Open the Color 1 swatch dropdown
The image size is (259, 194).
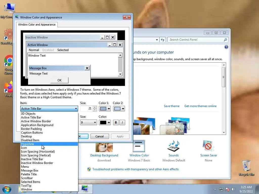[x=105, y=109]
